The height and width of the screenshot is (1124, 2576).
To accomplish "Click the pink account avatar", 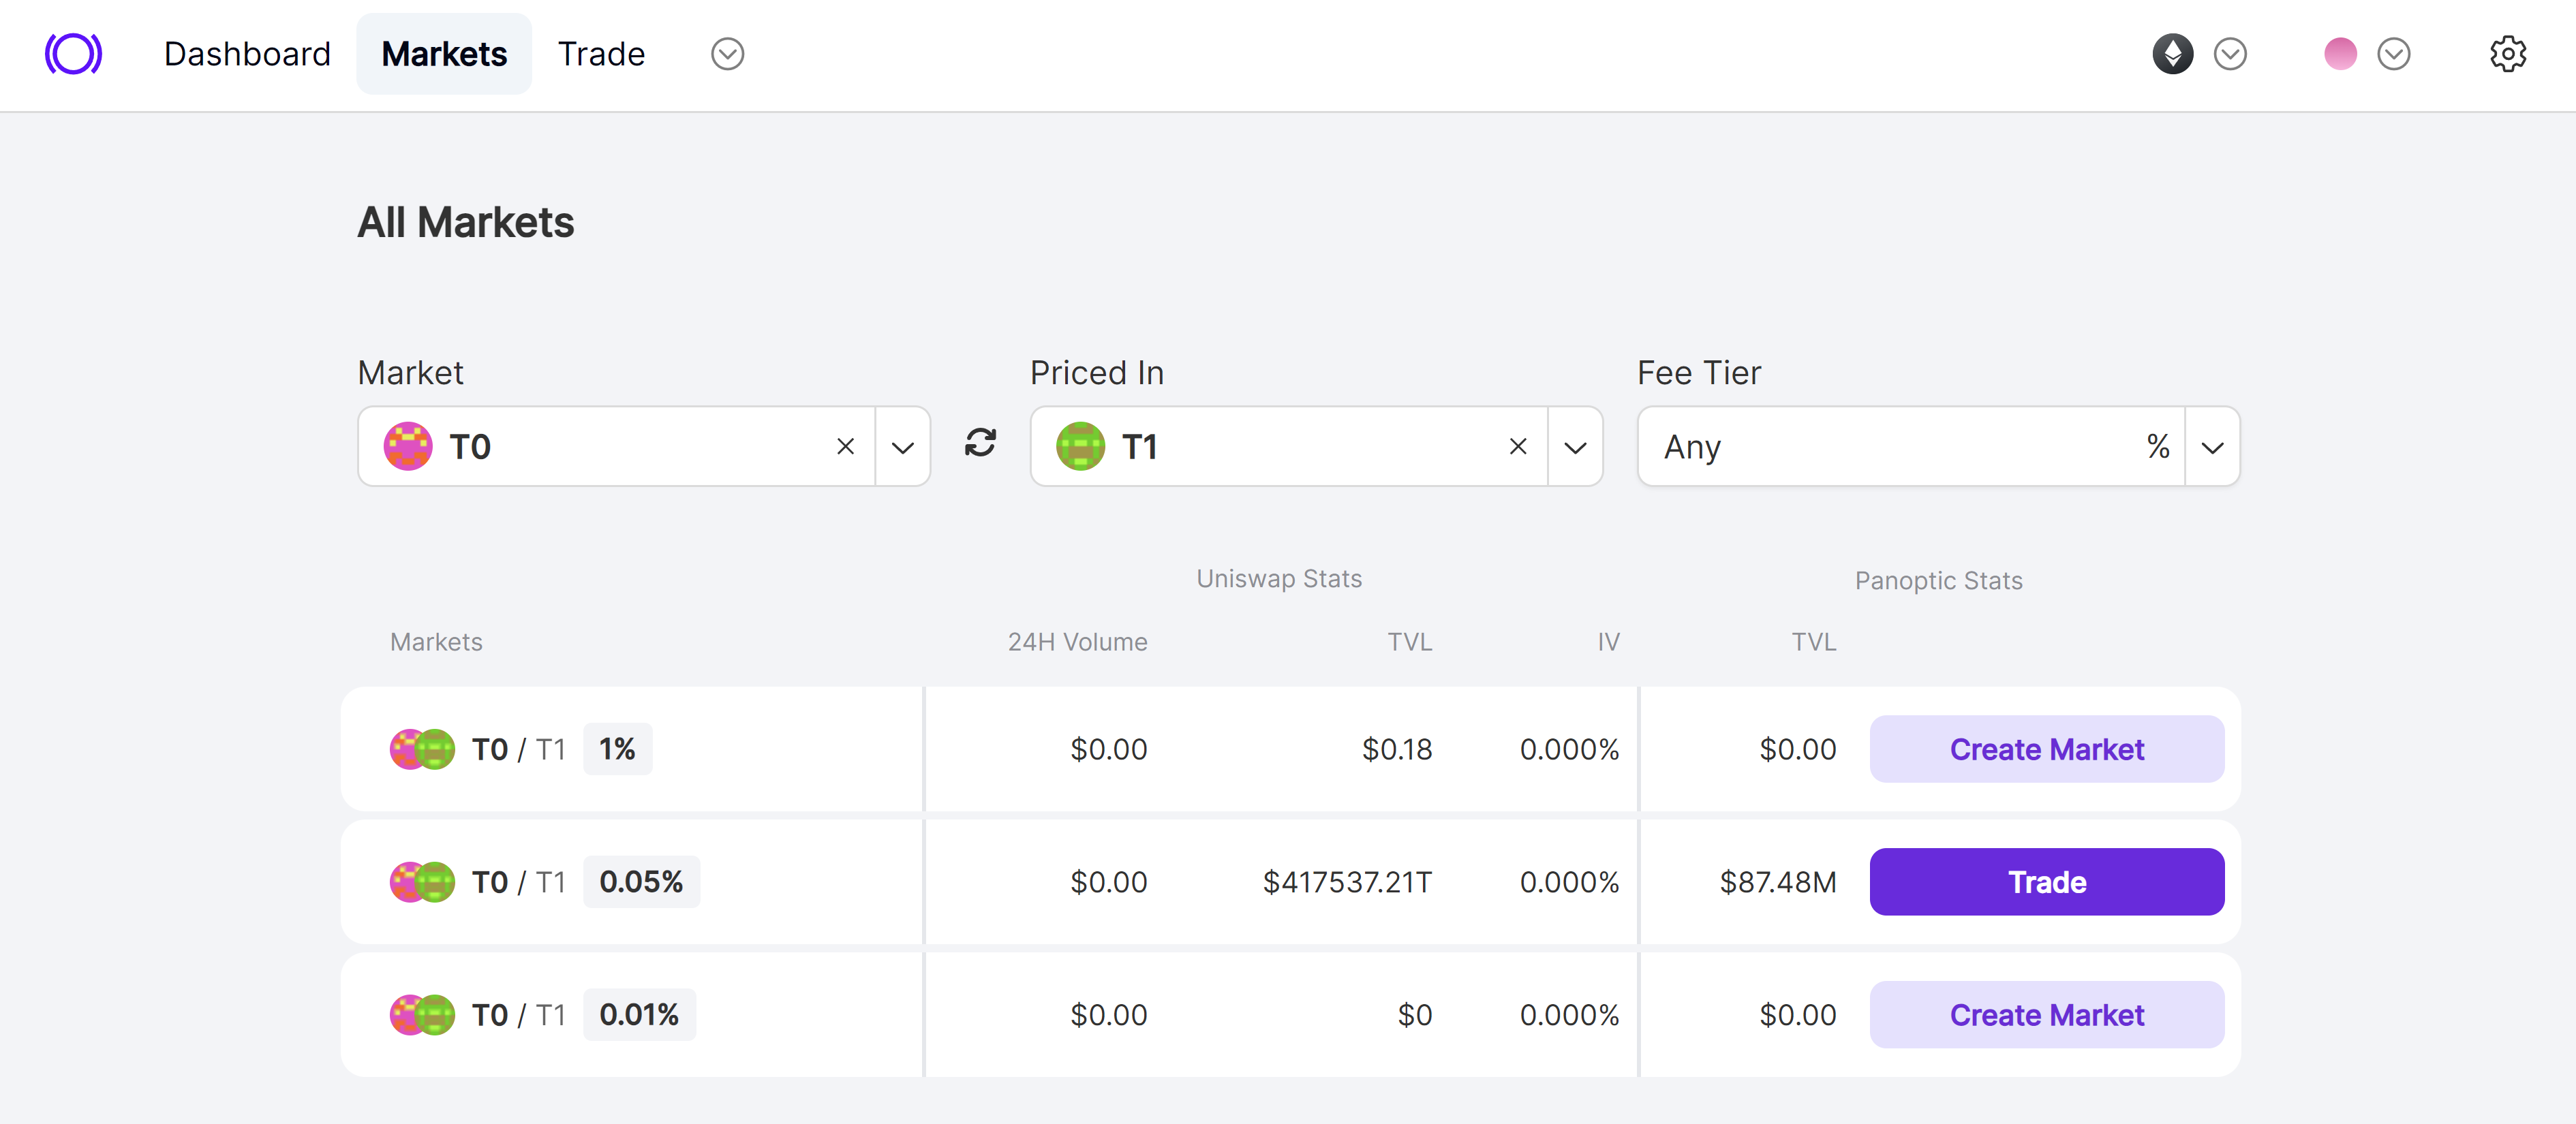I will [2340, 54].
